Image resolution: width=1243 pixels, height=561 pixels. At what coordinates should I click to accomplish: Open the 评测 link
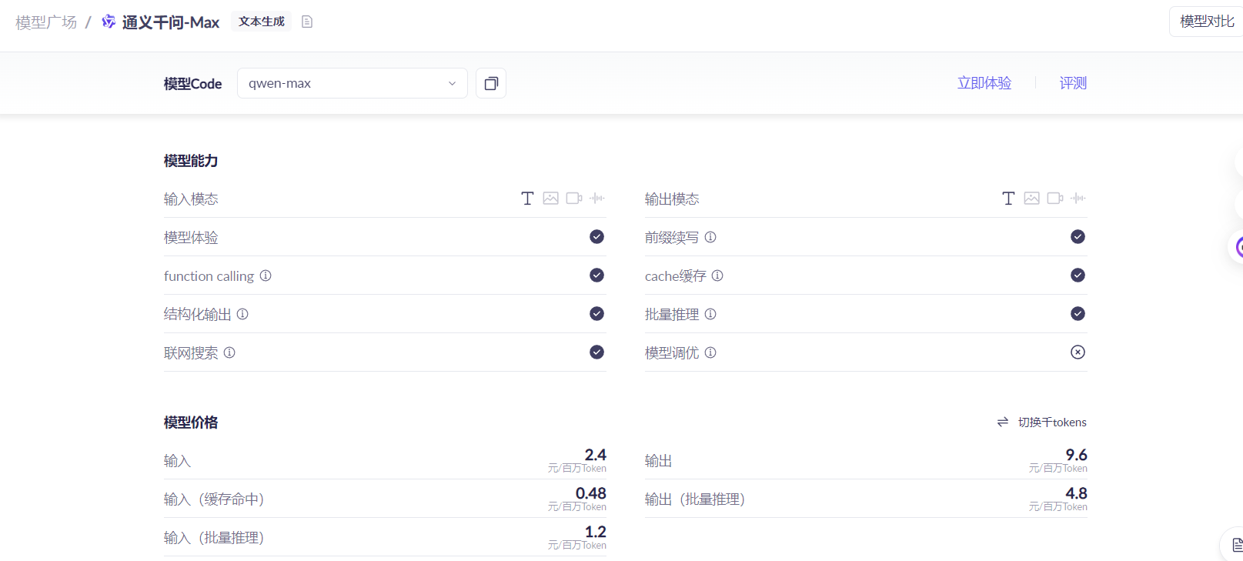[x=1073, y=83]
